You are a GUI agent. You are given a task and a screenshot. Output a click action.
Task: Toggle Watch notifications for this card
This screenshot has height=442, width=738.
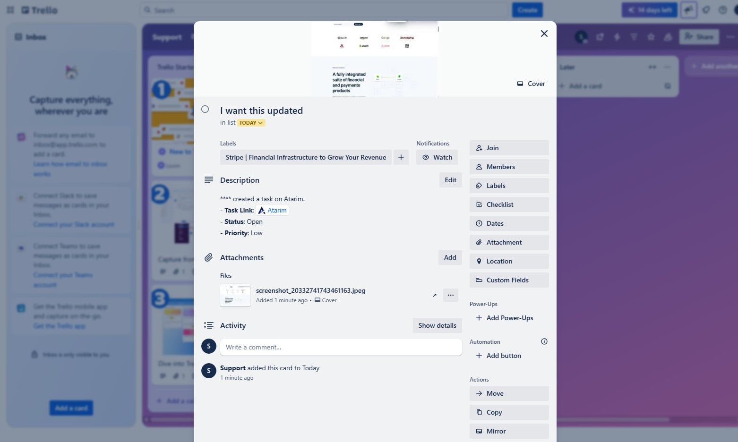tap(437, 157)
